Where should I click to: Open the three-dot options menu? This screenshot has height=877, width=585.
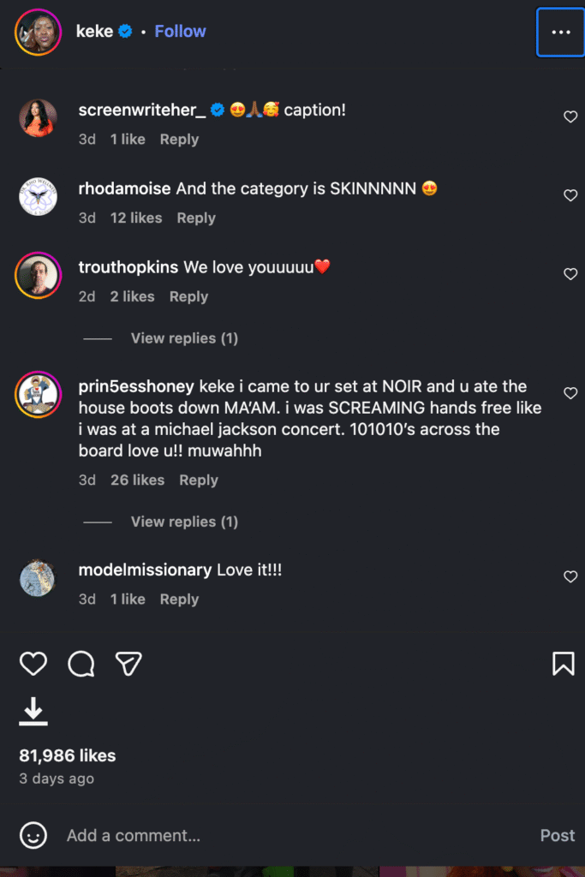coord(561,31)
